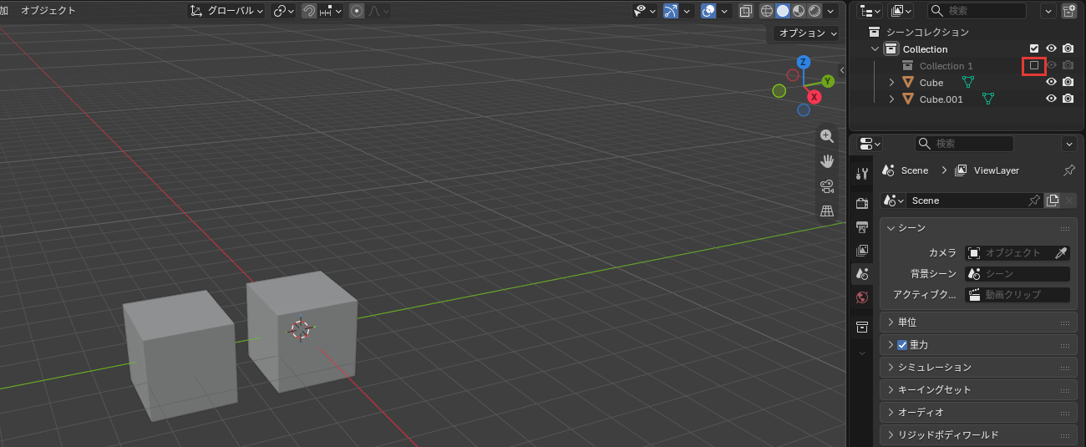Hide Cube with its eye icon
The width and height of the screenshot is (1086, 447).
click(1052, 82)
